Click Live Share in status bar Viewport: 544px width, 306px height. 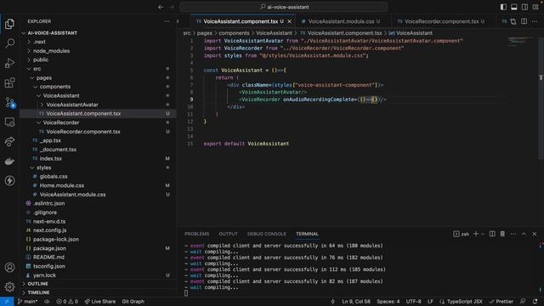(x=100, y=302)
